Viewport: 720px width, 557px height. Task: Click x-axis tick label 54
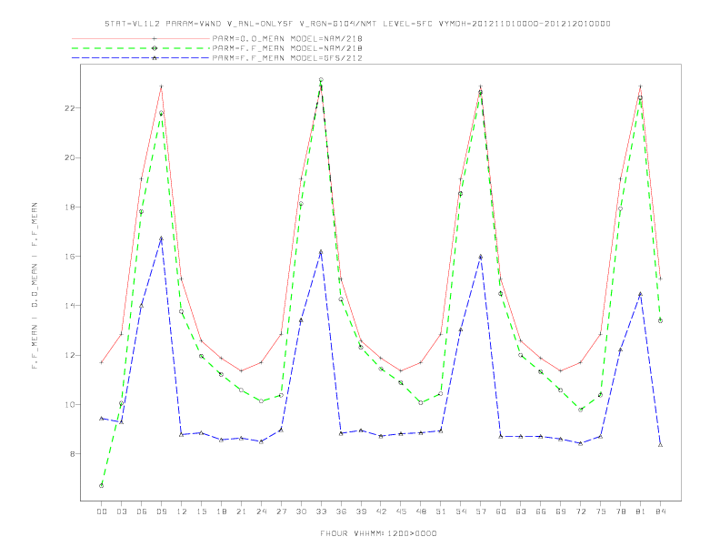tap(461, 511)
